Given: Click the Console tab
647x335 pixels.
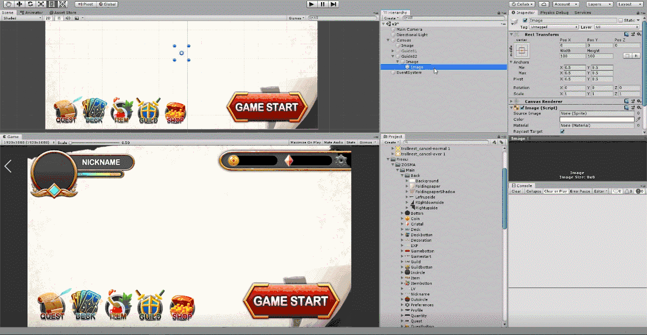Looking at the screenshot, I should pos(522,186).
